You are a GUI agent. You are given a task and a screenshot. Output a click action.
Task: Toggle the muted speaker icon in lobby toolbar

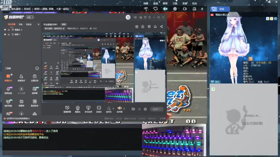pyautogui.click(x=165, y=9)
